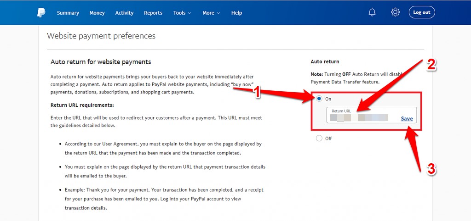Open the Reports section
This screenshot has width=471, height=221.
click(153, 13)
